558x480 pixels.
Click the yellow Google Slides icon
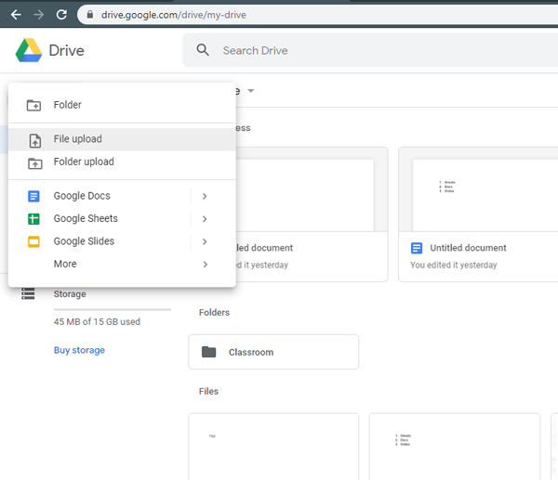click(x=34, y=241)
